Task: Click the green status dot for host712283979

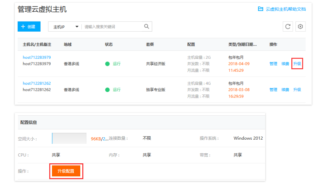Action: pyautogui.click(x=107, y=64)
